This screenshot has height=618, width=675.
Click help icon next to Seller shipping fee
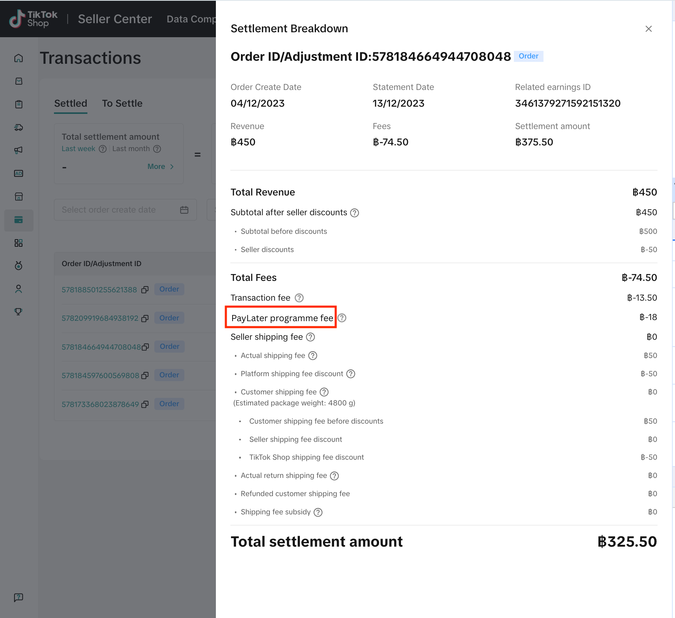click(x=311, y=337)
